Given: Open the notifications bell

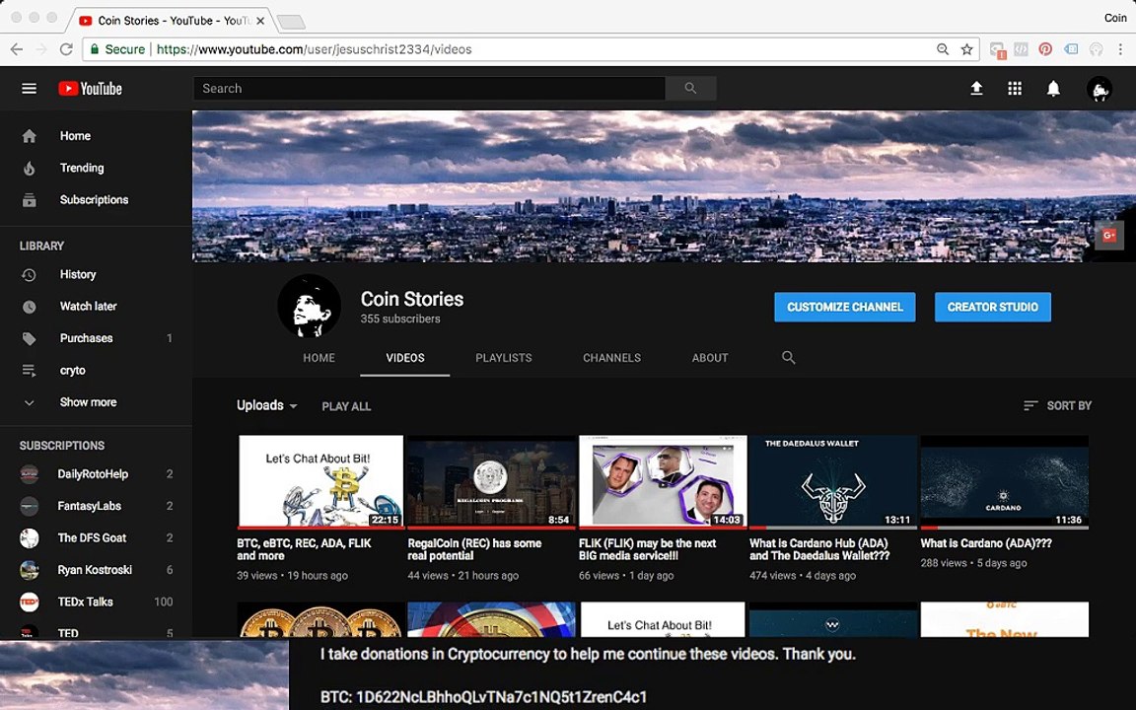Looking at the screenshot, I should click(1053, 89).
